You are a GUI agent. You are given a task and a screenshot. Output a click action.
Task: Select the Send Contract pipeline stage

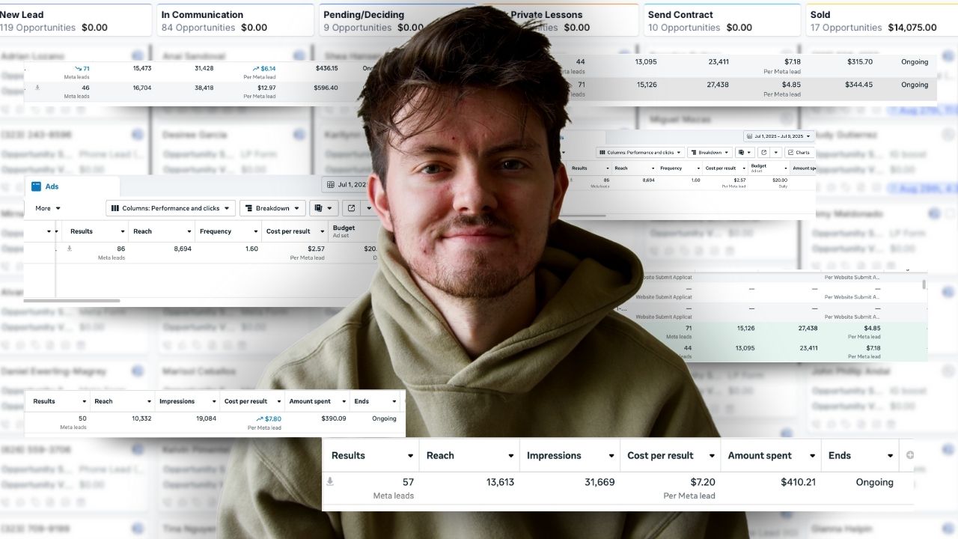[x=721, y=20]
